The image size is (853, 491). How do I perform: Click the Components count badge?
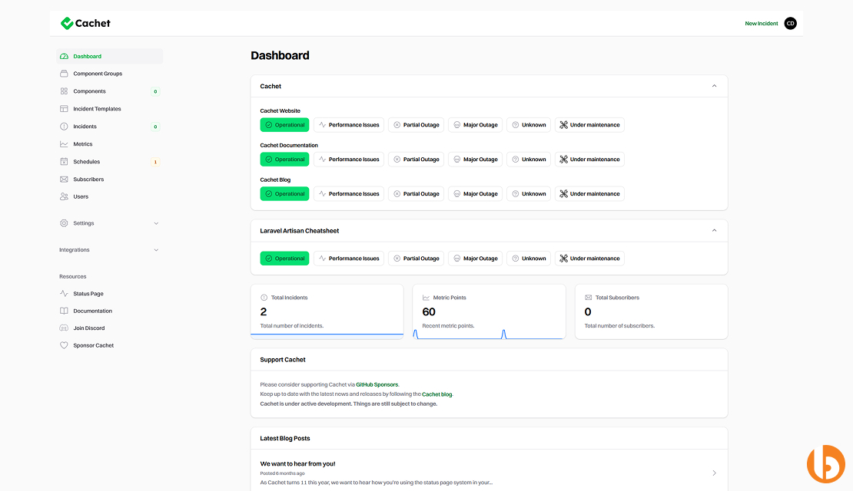[x=155, y=91]
